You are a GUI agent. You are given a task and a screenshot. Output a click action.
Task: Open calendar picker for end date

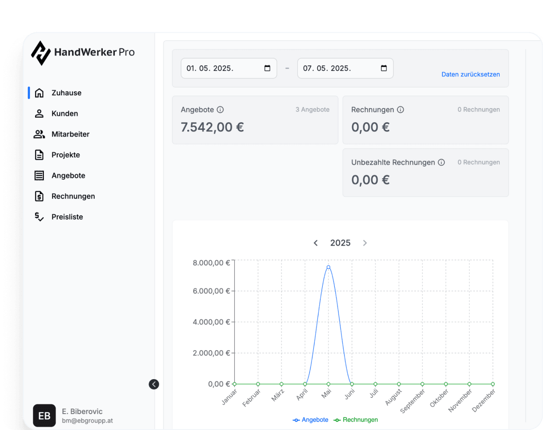click(x=384, y=68)
